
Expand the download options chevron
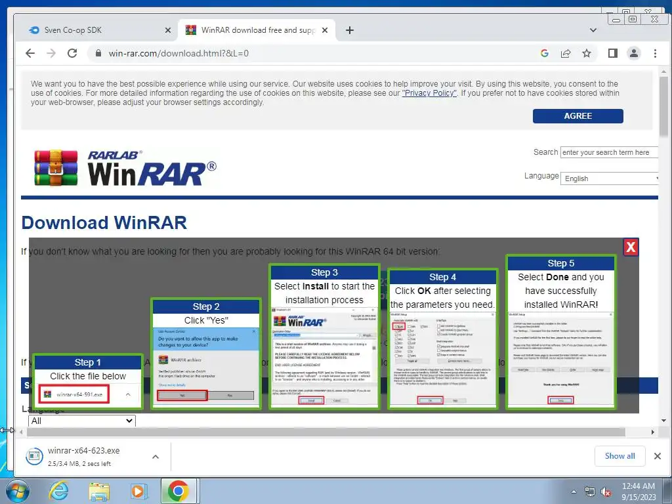[156, 457]
